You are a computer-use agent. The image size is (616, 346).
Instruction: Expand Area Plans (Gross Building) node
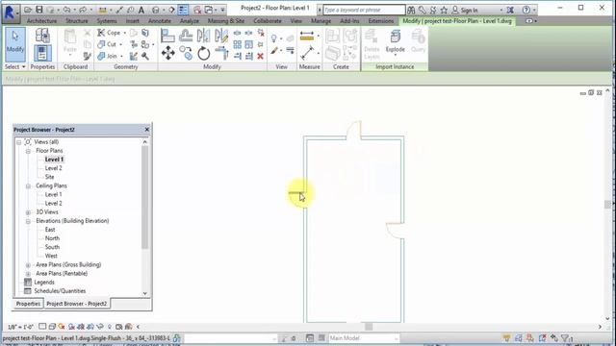(x=28, y=265)
